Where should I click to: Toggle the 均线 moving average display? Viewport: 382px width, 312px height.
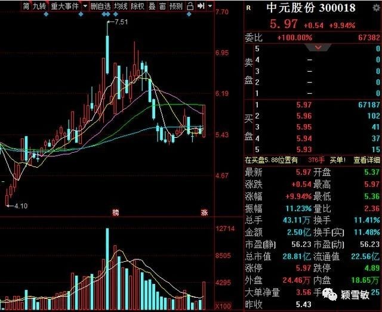(x=121, y=6)
